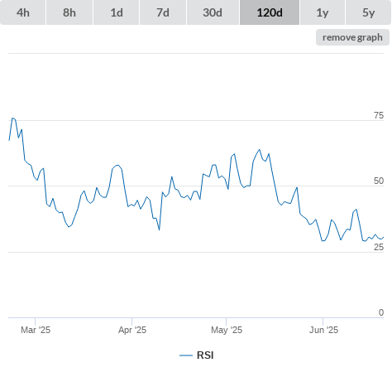392x377 pixels.
Task: Select the active 120d tab
Action: (x=270, y=12)
